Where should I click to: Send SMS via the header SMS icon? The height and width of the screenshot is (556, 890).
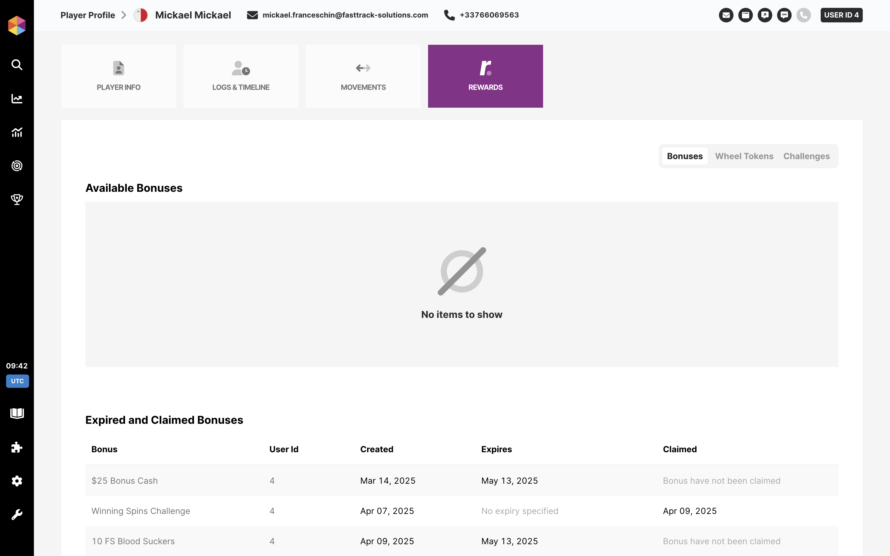784,15
